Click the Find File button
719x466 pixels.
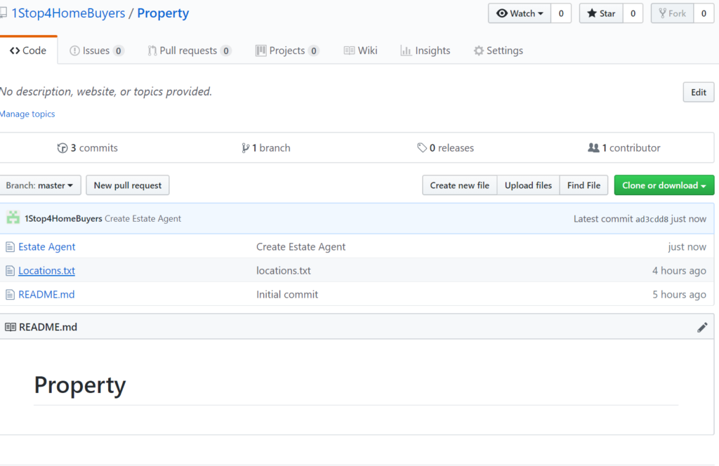click(x=583, y=185)
